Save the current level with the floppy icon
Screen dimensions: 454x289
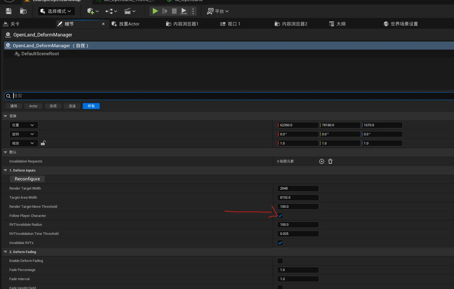pos(9,11)
